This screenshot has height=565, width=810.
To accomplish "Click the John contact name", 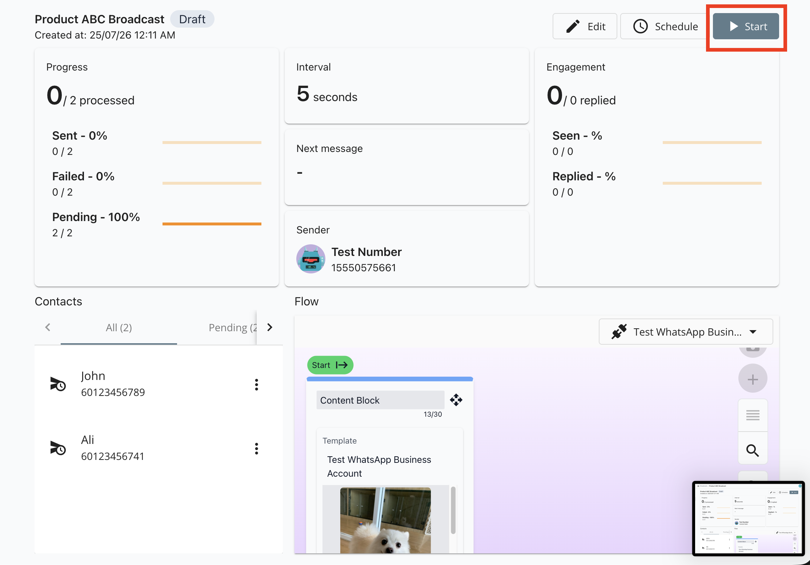I will [93, 376].
